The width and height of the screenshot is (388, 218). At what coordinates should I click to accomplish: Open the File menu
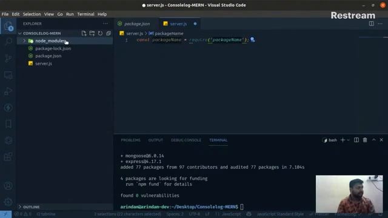click(x=5, y=14)
